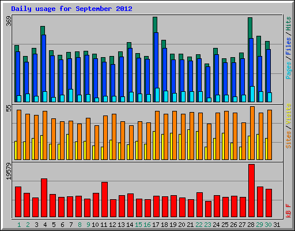Click the red KB bar for day 23
295x231 pixels.
tap(208, 209)
